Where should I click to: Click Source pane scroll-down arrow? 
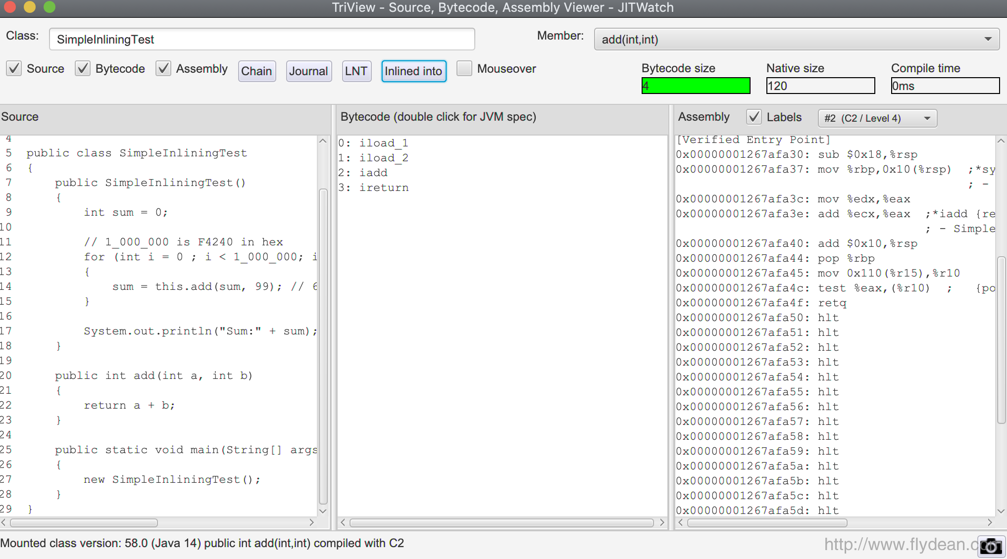tap(323, 511)
